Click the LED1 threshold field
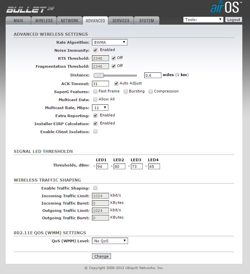250x274 pixels. tap(102, 166)
